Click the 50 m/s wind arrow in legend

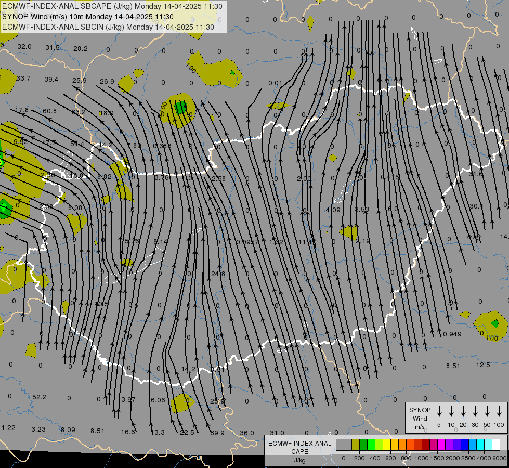pos(487,411)
